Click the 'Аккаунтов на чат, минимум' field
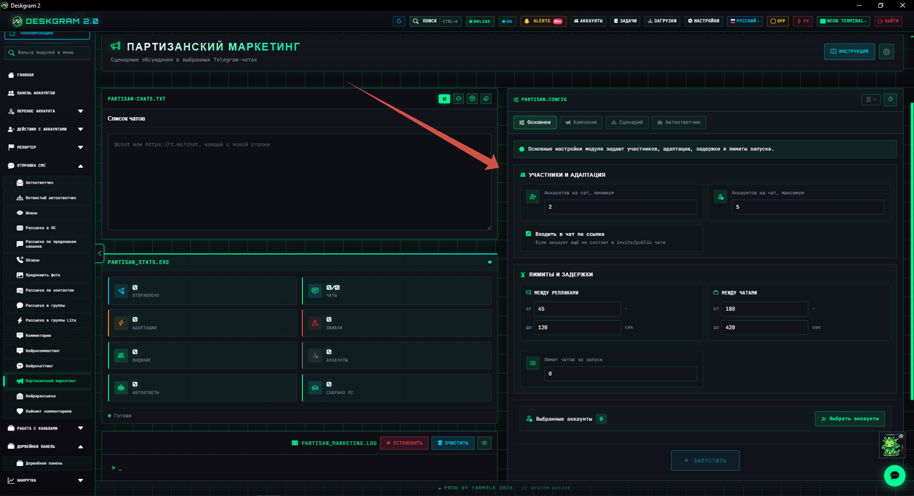Image resolution: width=914 pixels, height=496 pixels. pyautogui.click(x=620, y=207)
